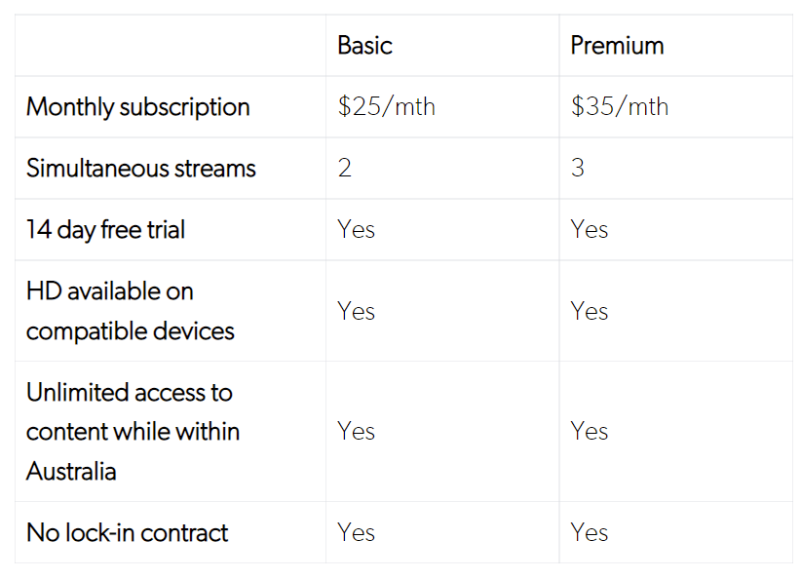Click the Premium column header

pyautogui.click(x=617, y=46)
